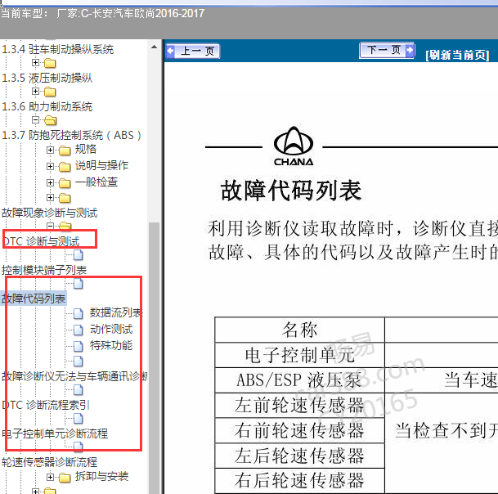Screen dimensions: 498x494
Task: Go to next page with 下一页 button
Action: (x=387, y=50)
